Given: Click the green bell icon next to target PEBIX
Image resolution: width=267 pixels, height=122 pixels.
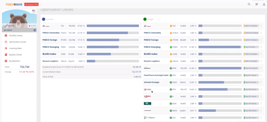Looking at the screenshot, I should [171, 47].
